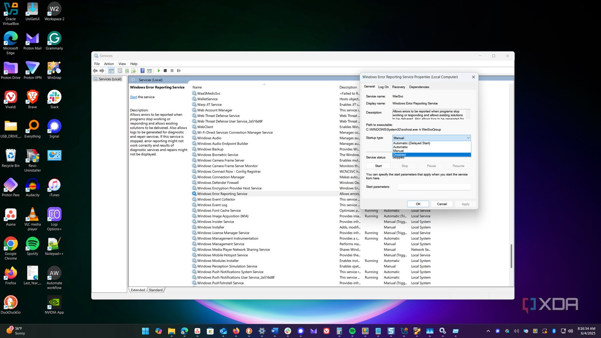The width and height of the screenshot is (601, 338).
Task: Click inside the Start parameters field
Action: 434,186
